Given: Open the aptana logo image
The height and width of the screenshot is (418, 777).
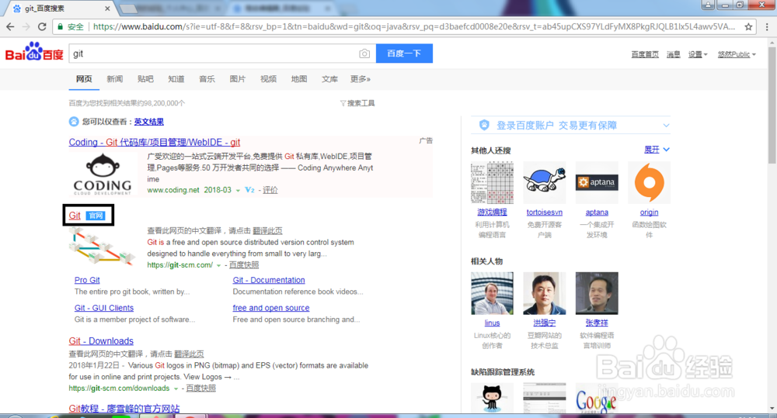Looking at the screenshot, I should 597,182.
